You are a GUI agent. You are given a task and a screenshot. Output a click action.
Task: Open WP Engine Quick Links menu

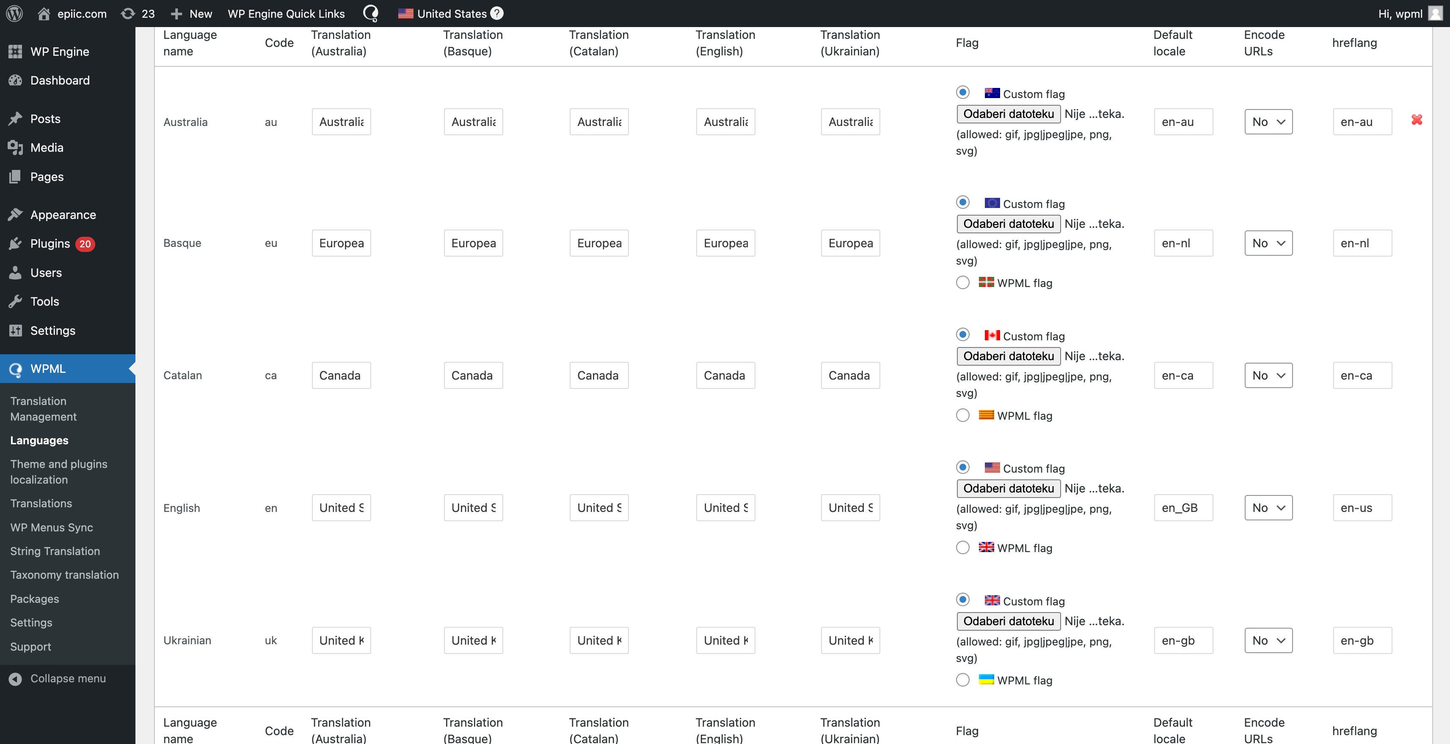coord(286,14)
